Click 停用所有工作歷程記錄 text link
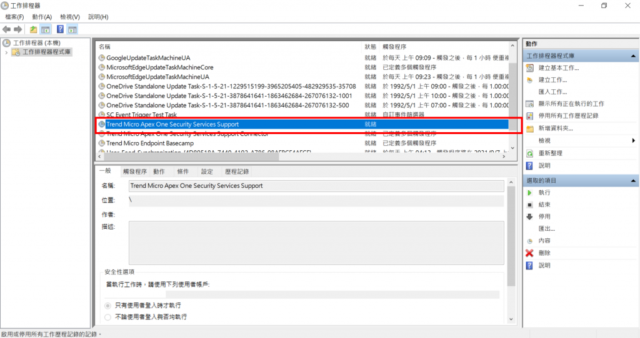This screenshot has width=640, height=338. coord(568,115)
